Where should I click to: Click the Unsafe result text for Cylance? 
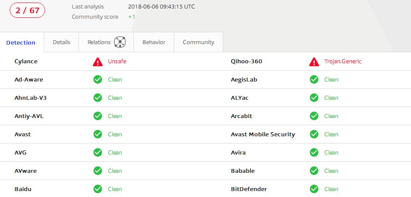(117, 62)
